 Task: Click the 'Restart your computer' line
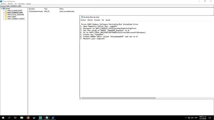click(x=93, y=39)
